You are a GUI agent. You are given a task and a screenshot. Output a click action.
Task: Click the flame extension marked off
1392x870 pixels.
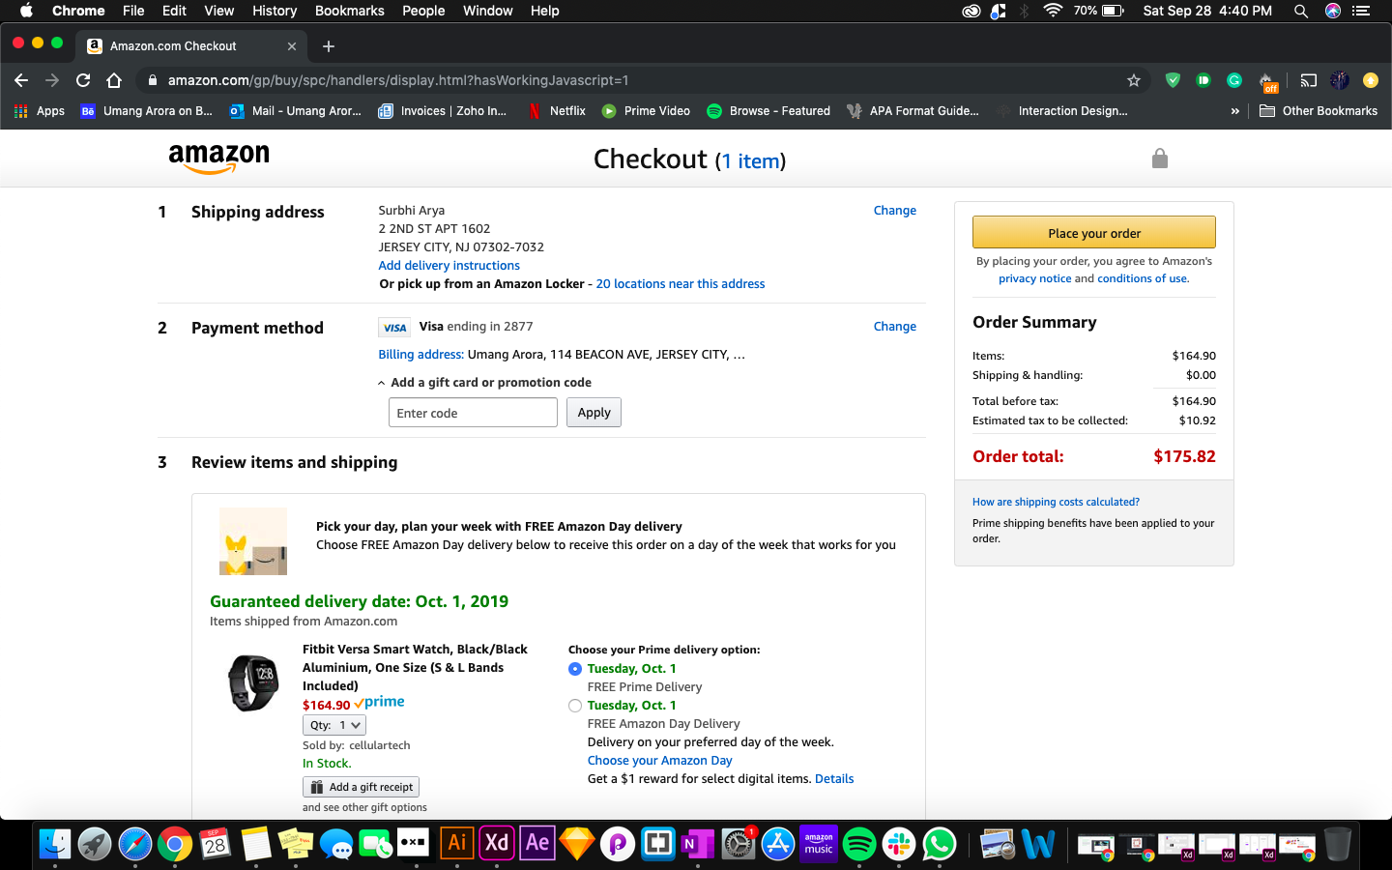pyautogui.click(x=1267, y=81)
